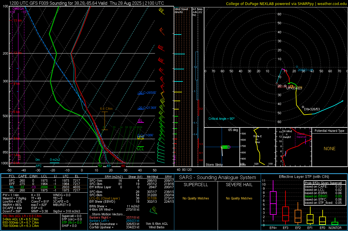Click the Bunkers Right = 357/18 kt line
This screenshot has width=348, height=231.
(114, 217)
